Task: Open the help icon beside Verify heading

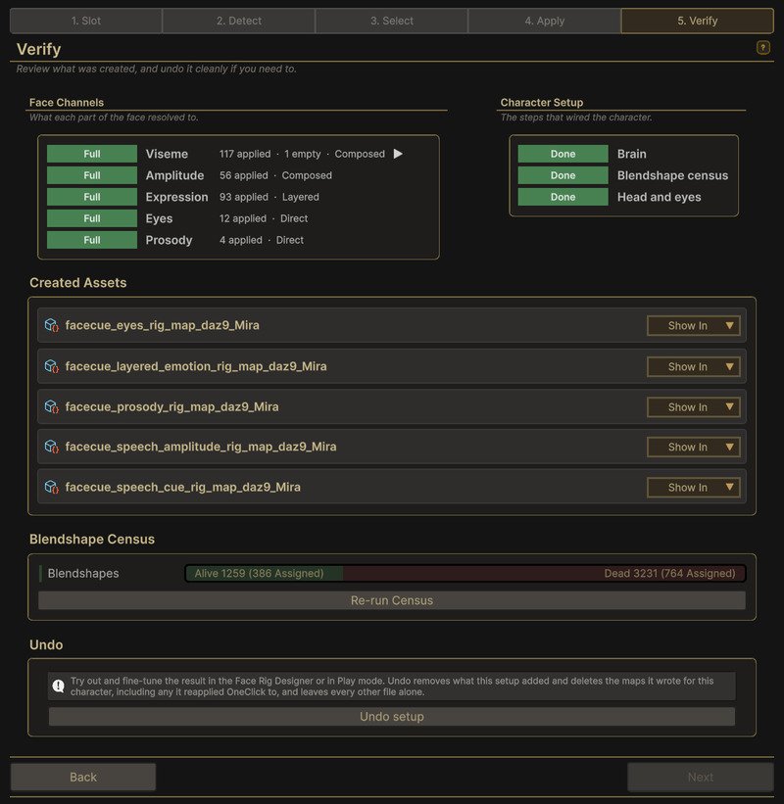Action: pyautogui.click(x=763, y=48)
